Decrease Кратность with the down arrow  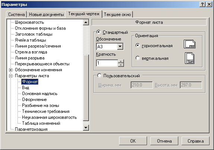coord(121,65)
